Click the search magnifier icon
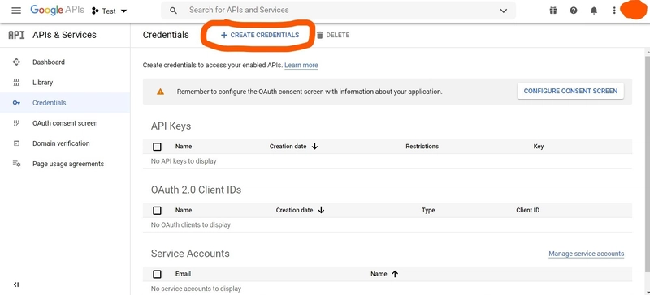 pos(174,11)
